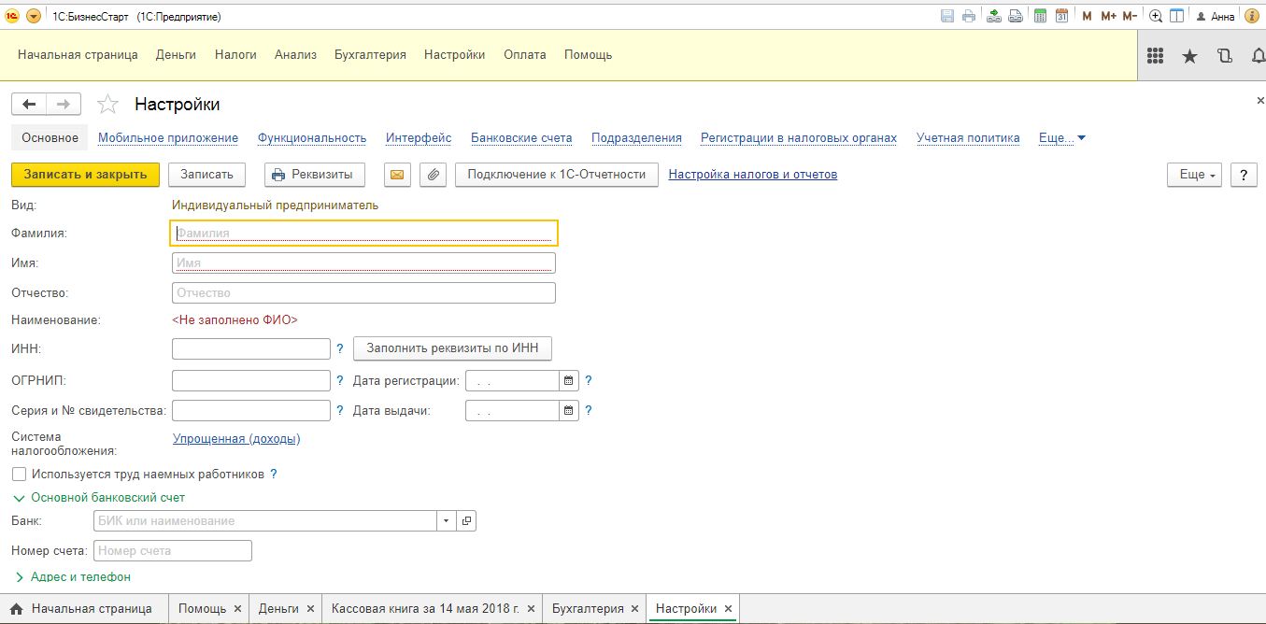The width and height of the screenshot is (1266, 624).
Task: Open the Банк field dropdown arrow
Action: pos(446,520)
